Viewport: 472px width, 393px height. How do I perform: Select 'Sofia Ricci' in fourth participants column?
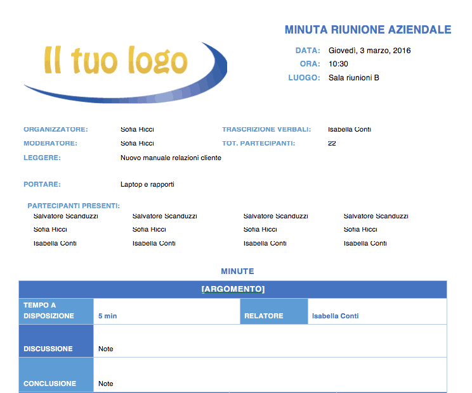360,230
